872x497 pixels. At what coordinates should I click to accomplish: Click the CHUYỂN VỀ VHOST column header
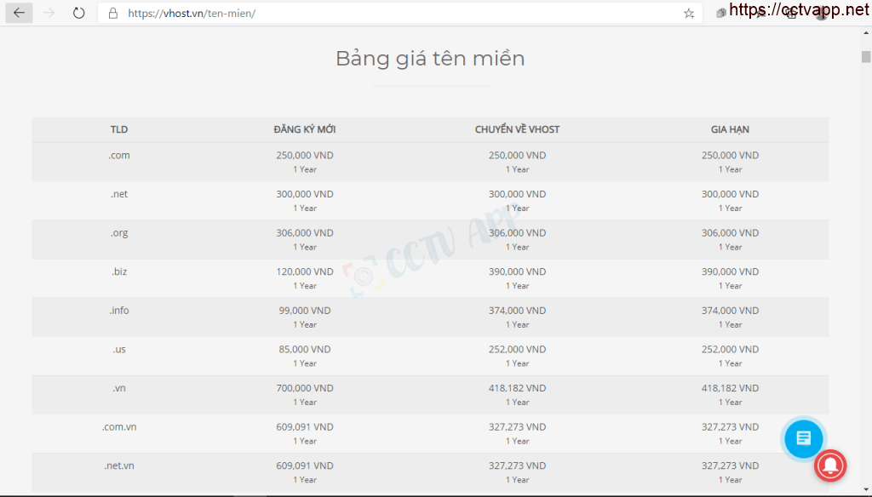(517, 129)
